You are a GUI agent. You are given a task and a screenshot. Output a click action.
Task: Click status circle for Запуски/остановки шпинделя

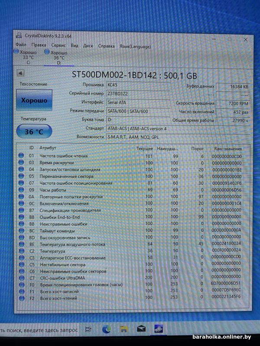pyautogui.click(x=21, y=169)
